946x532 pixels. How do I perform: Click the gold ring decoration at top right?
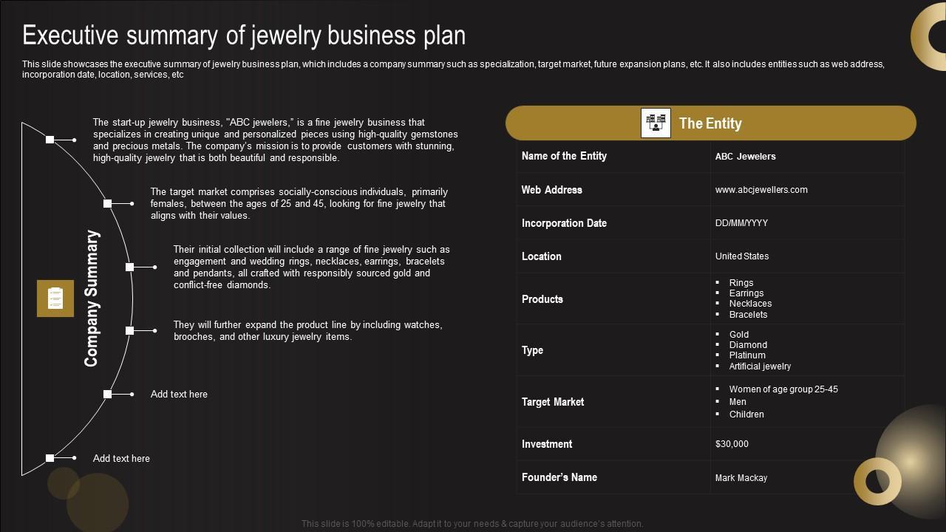tap(930, 35)
